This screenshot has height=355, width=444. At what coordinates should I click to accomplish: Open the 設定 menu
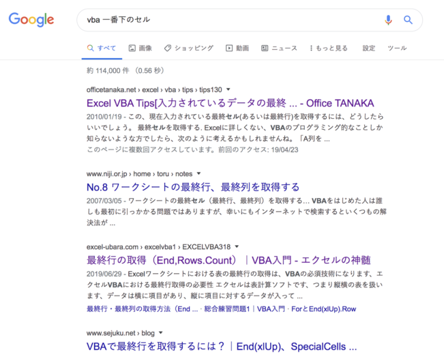pyautogui.click(x=369, y=48)
